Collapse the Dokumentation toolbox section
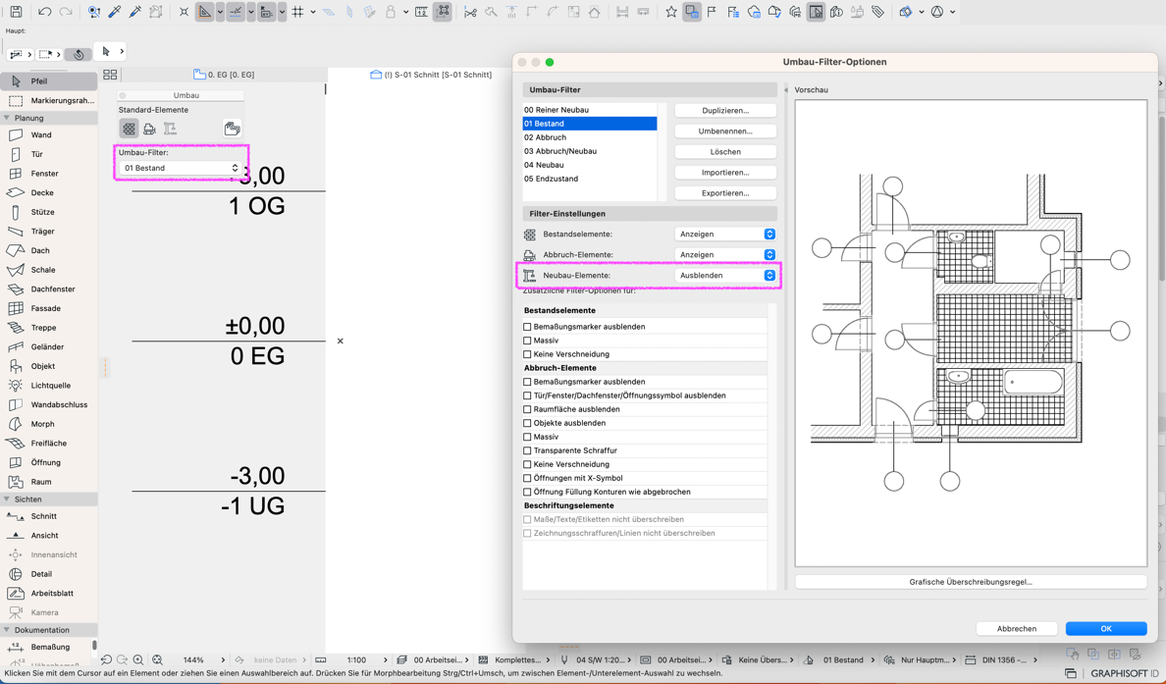 point(8,630)
